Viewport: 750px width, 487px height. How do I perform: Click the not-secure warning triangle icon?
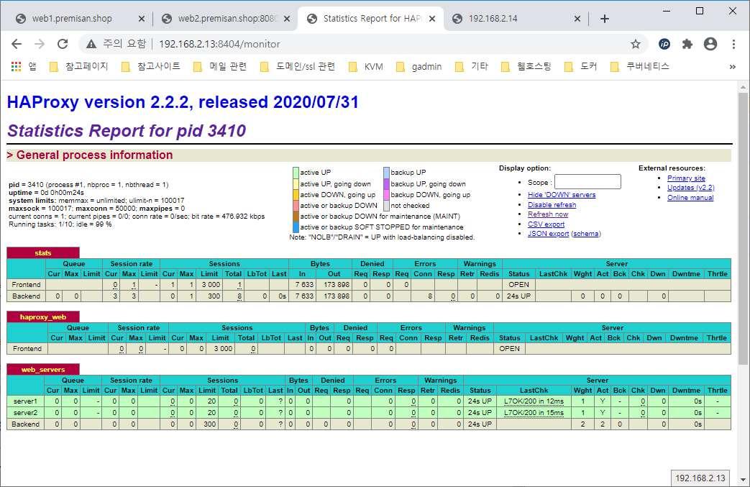pos(91,44)
